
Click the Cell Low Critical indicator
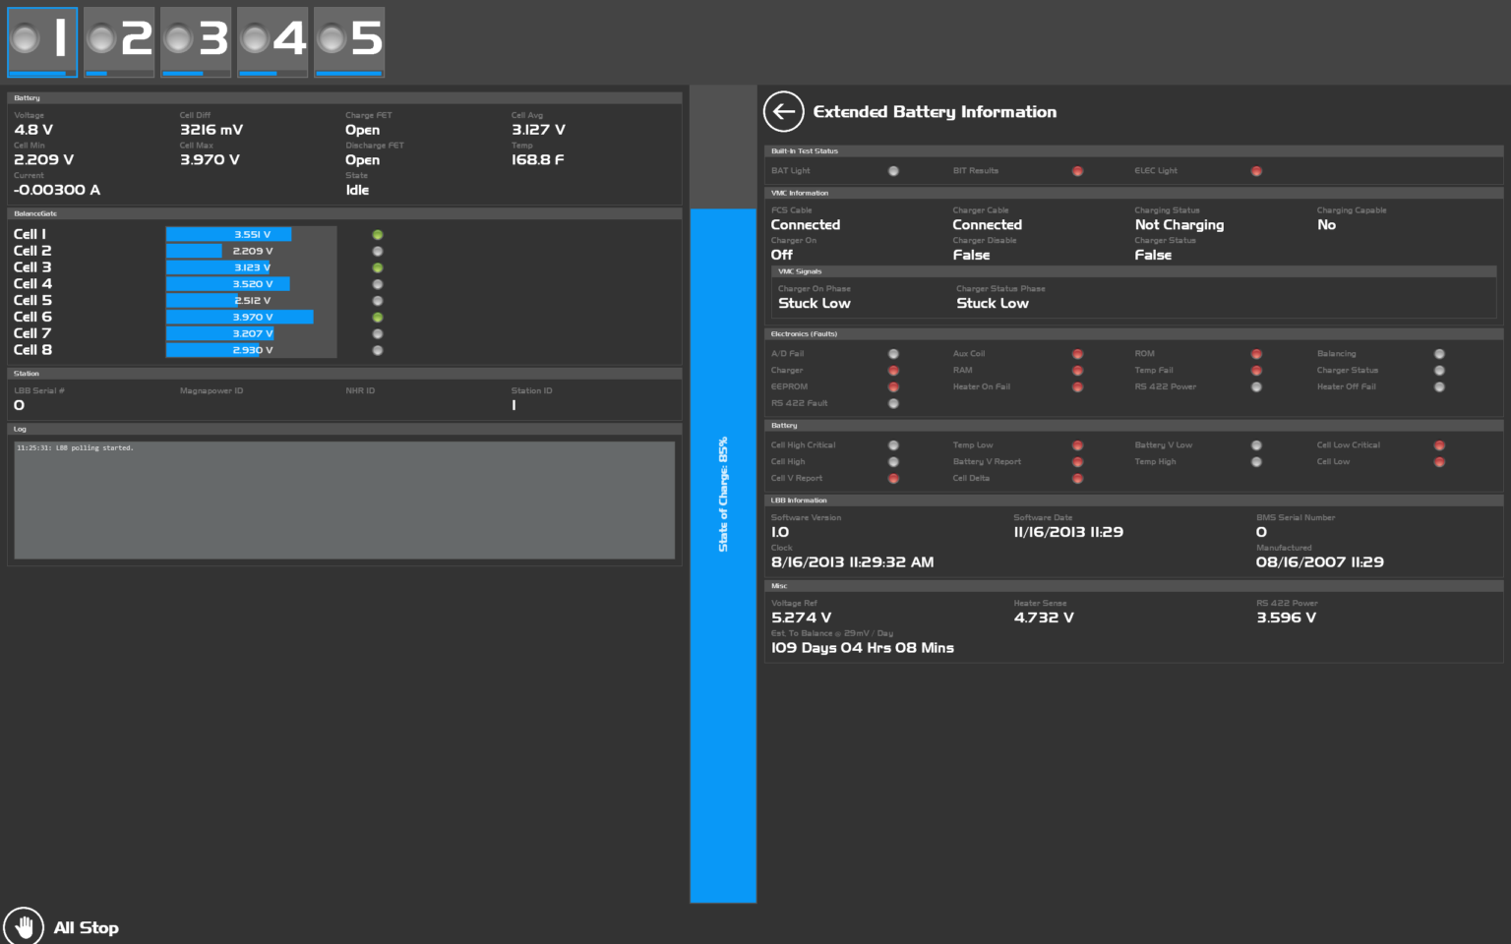click(1439, 445)
